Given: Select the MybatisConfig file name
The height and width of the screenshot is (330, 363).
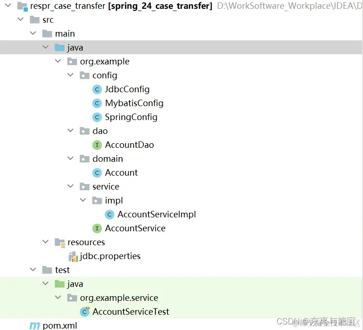Looking at the screenshot, I should click(x=134, y=103).
